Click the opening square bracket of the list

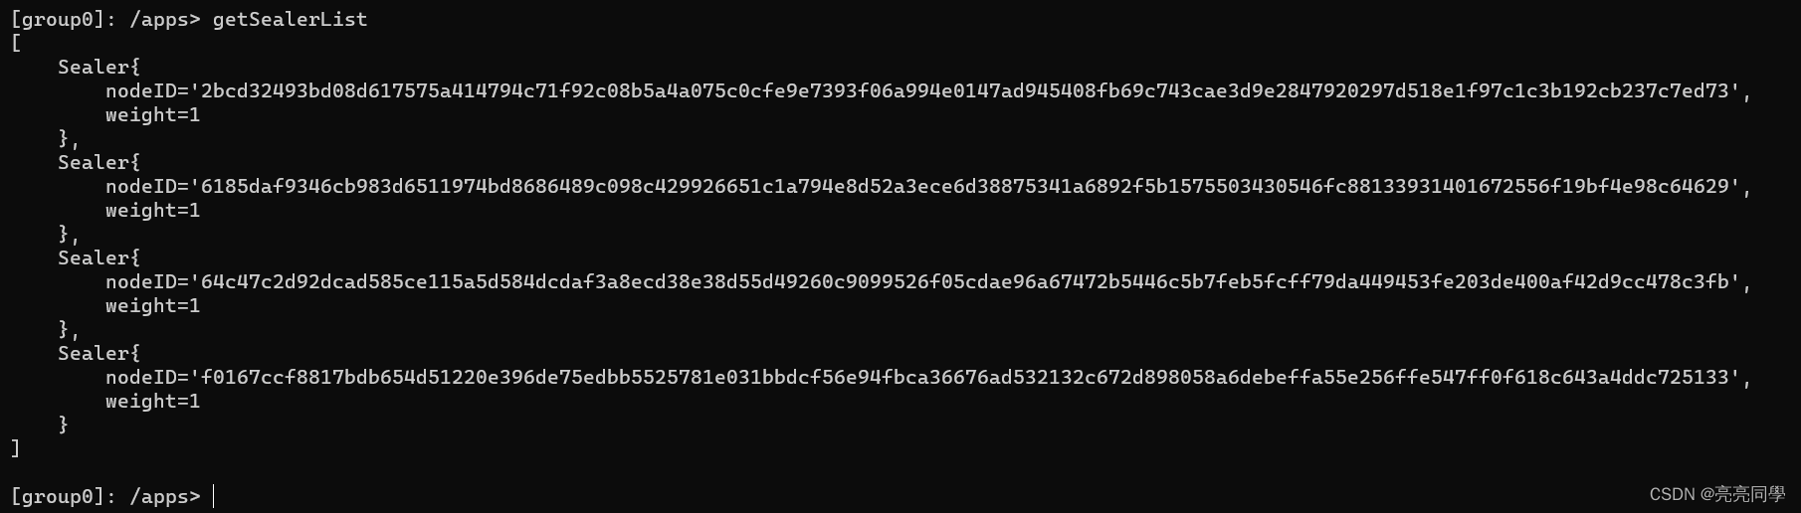pos(16,44)
